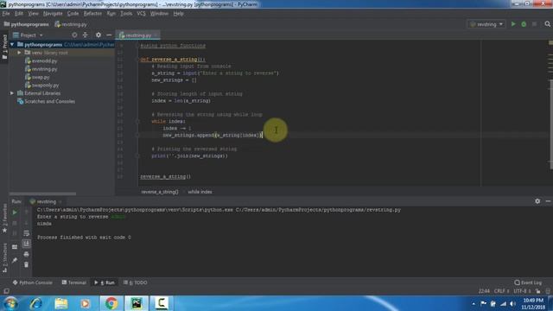The image size is (553, 311).
Task: Switch to the revstring.py editor tab
Action: [x=138, y=35]
